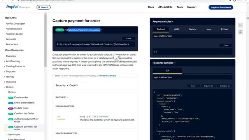The image size is (249, 140).
Task: Click the arrow-bar panel icon right of Request samples
Action: [x=240, y=25]
